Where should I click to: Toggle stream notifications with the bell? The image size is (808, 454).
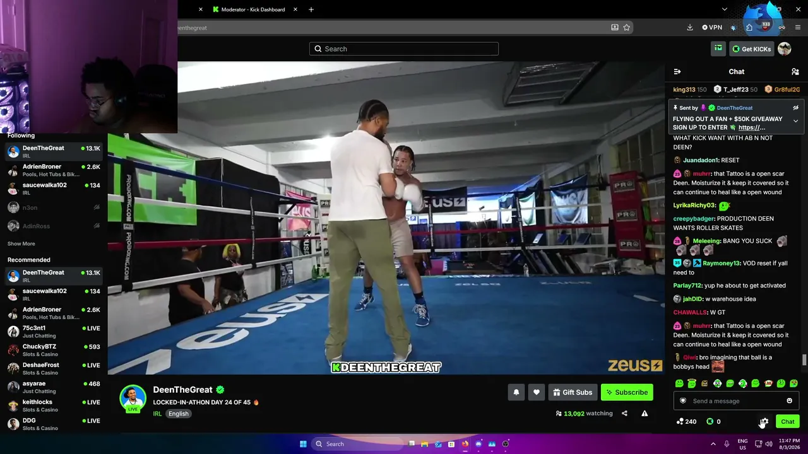point(516,392)
